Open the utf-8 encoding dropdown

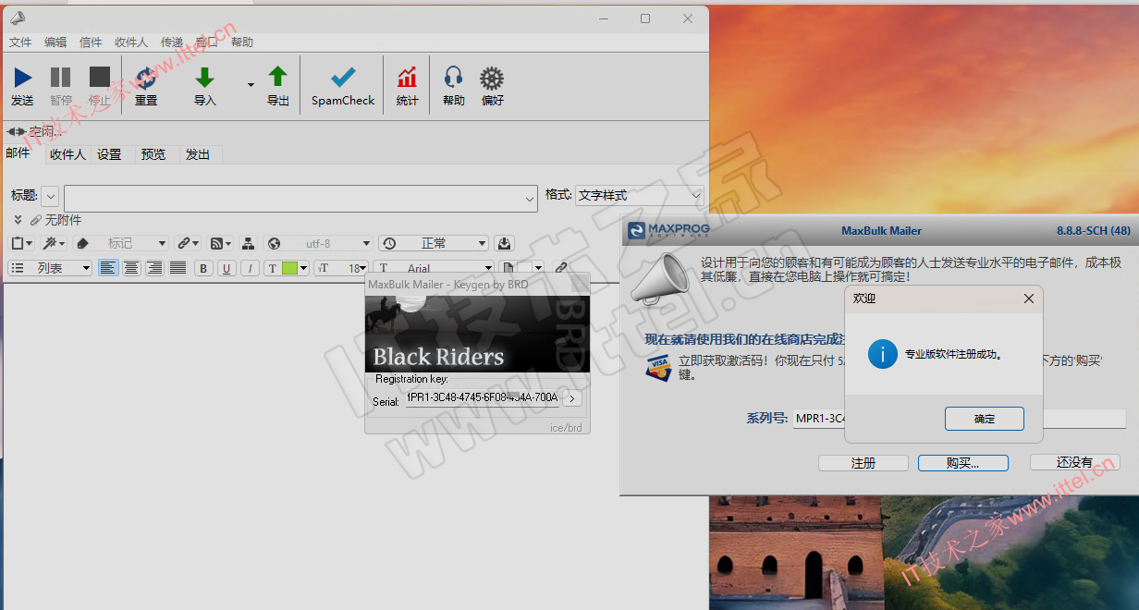319,243
